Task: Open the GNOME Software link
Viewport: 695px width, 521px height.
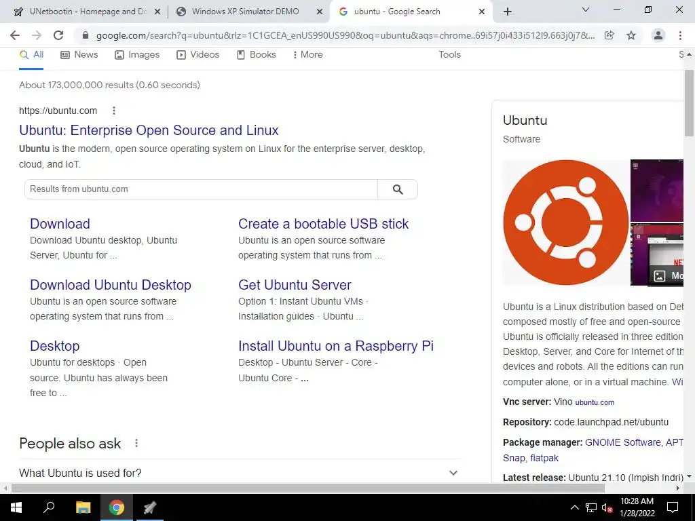Action: click(x=623, y=442)
